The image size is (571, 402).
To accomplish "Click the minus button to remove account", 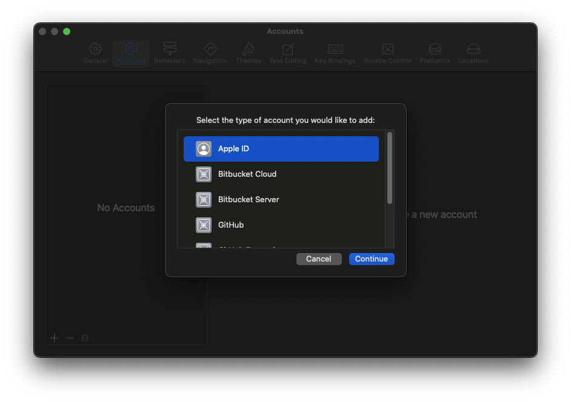I will [x=70, y=338].
